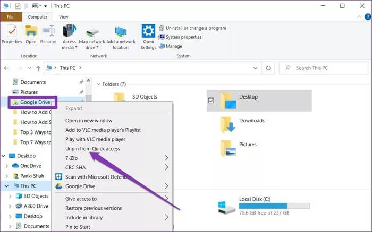Open A360 Drive in navigation pane
This screenshot has height=232, width=372.
[x=31, y=206]
